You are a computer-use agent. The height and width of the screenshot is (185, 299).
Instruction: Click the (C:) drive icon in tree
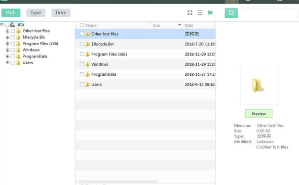tap(13, 25)
